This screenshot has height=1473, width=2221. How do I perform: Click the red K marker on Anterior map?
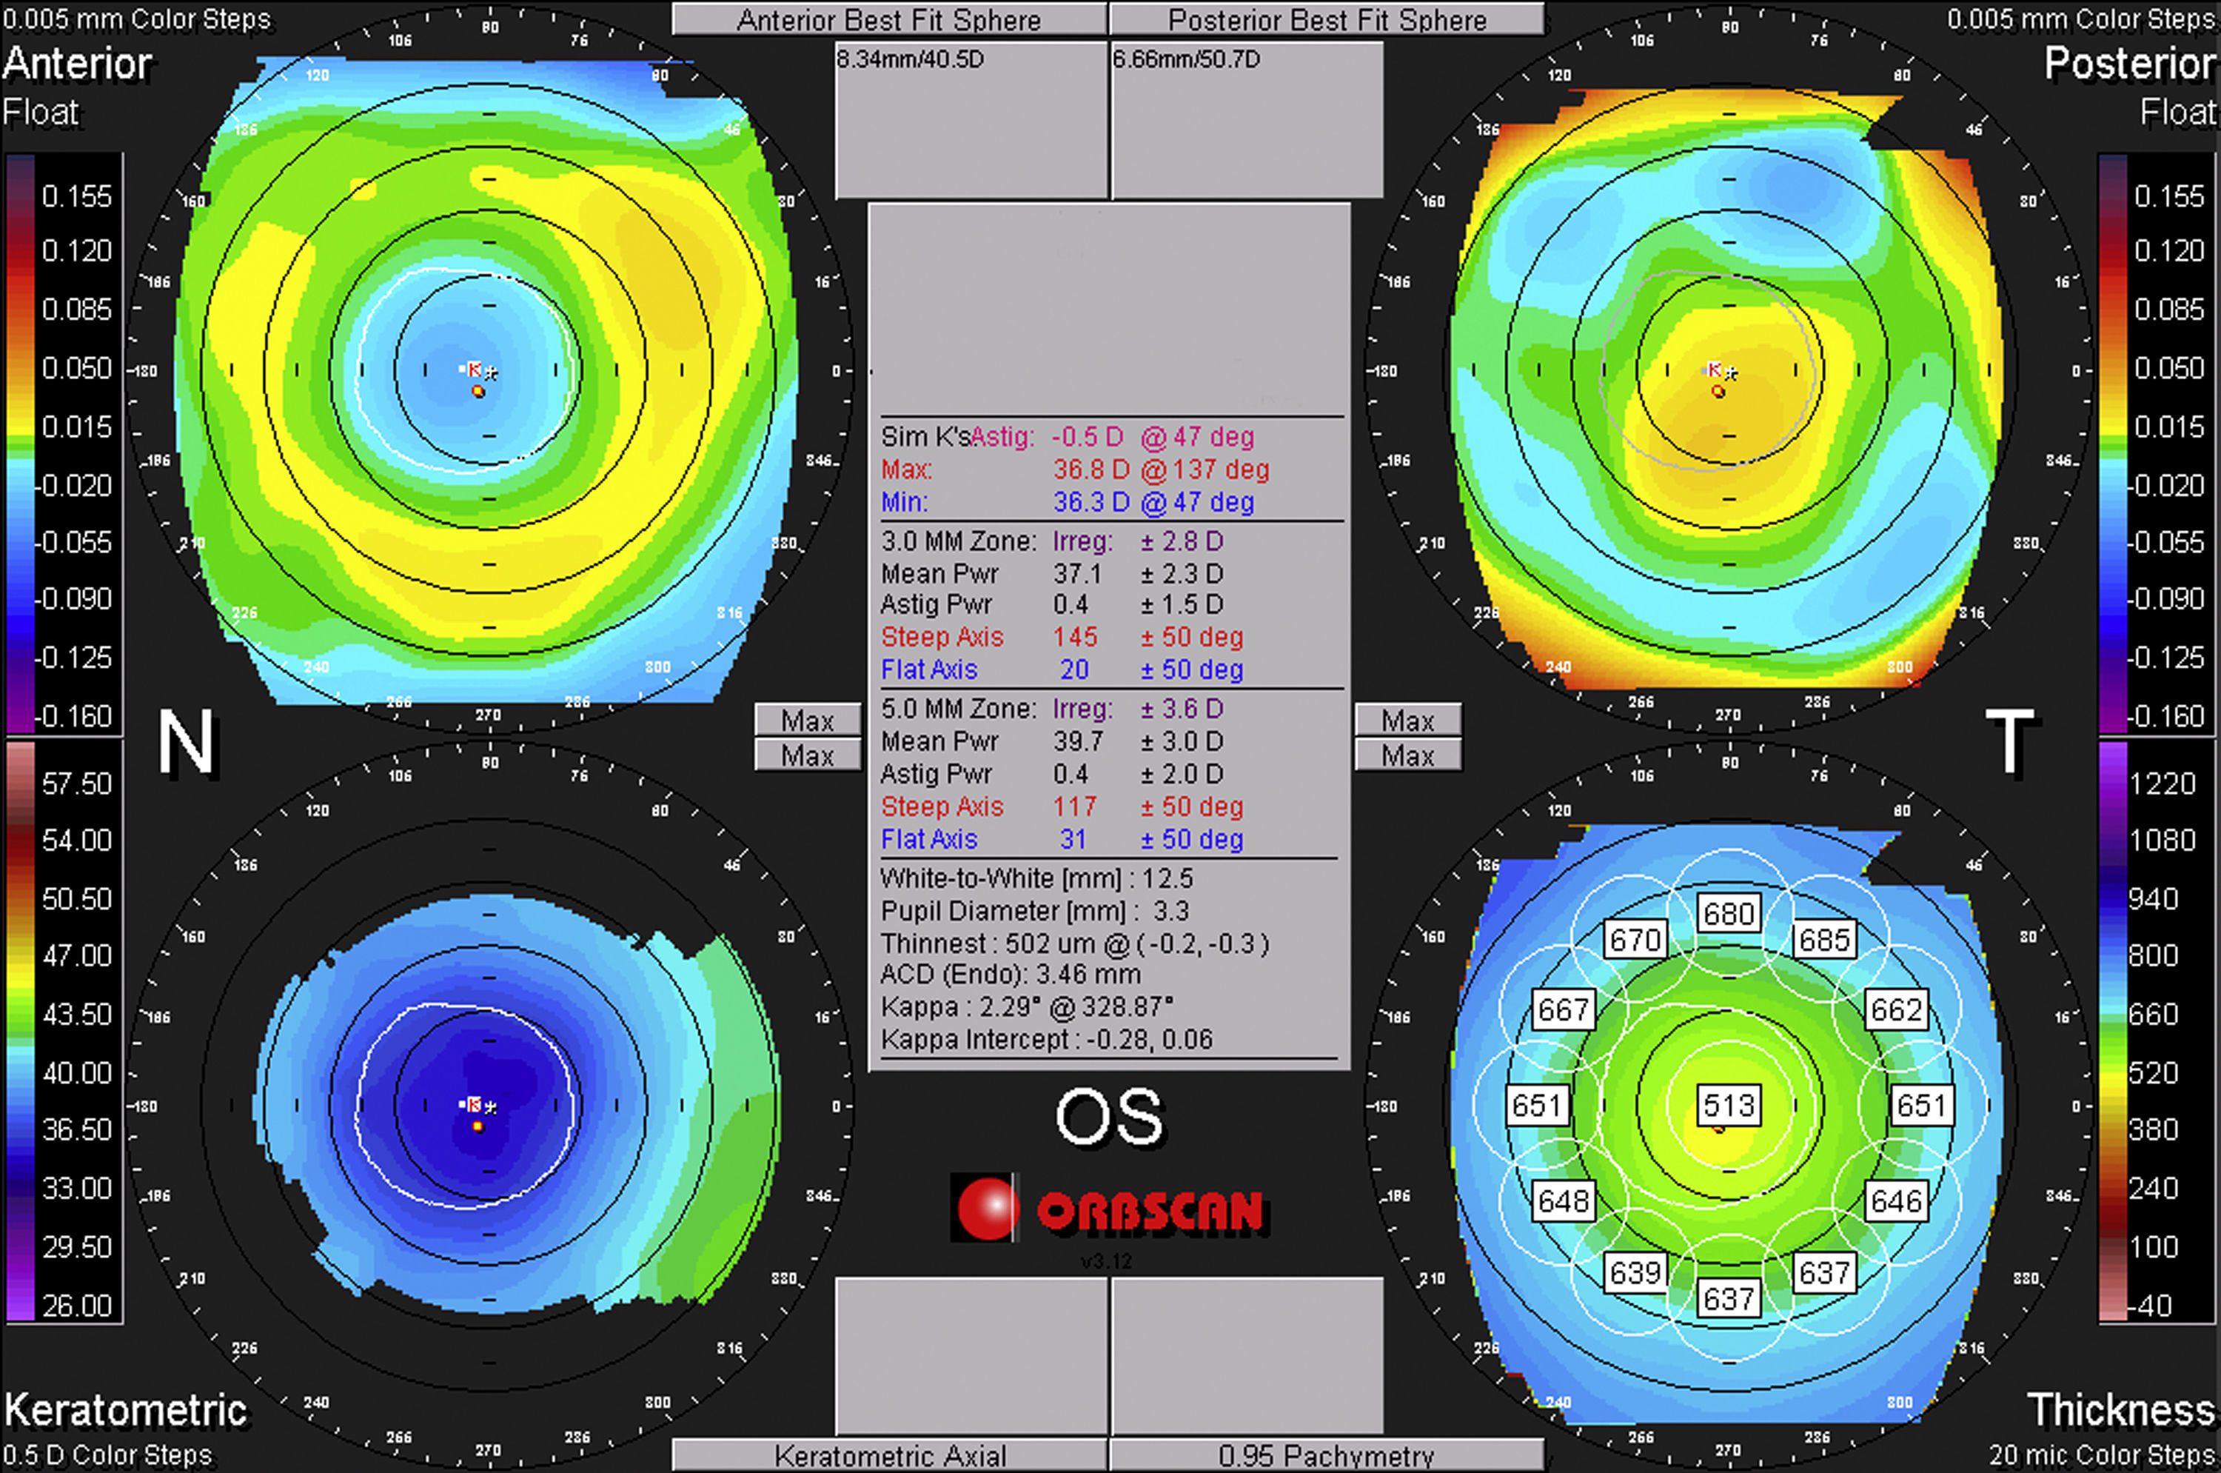(475, 370)
